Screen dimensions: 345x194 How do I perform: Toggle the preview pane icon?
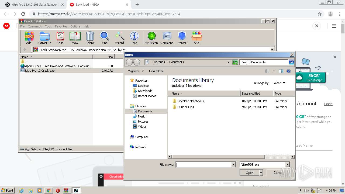(x=281, y=71)
